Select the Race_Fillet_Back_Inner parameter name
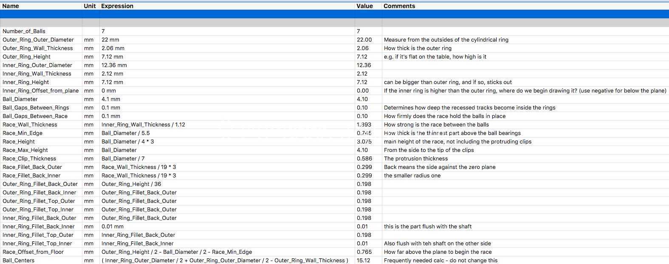 click(31, 175)
